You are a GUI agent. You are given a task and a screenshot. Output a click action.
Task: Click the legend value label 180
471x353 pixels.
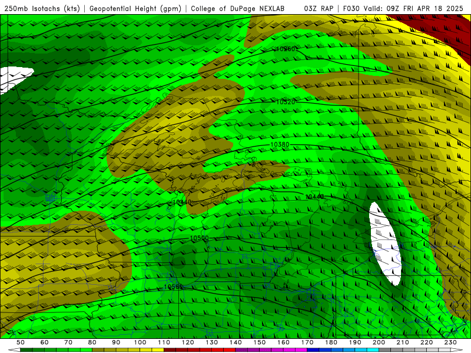pos(331,342)
